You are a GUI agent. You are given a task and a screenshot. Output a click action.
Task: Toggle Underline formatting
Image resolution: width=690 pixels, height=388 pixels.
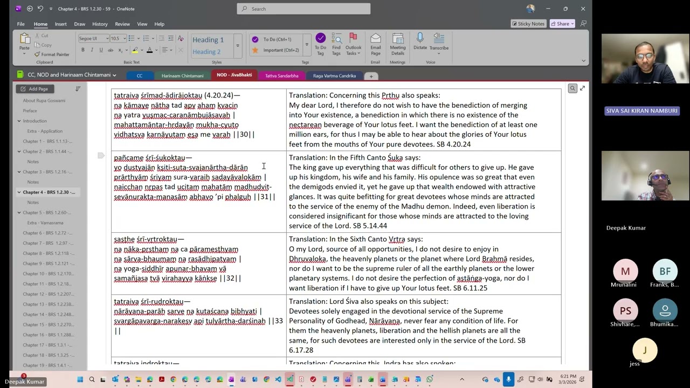(x=101, y=50)
